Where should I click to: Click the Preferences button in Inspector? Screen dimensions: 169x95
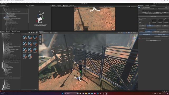pyautogui.click(x=157, y=36)
